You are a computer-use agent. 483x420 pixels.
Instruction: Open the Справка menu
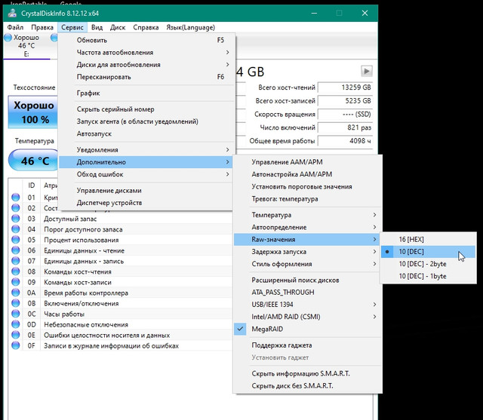pos(146,27)
